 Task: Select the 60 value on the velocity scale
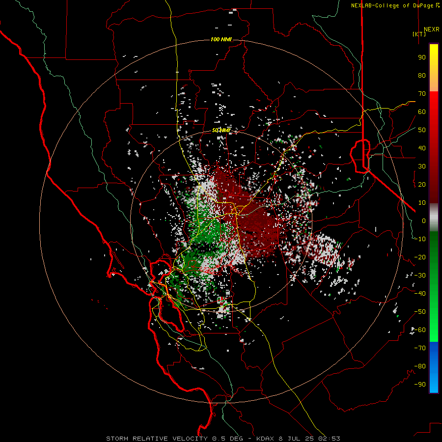[x=422, y=112]
